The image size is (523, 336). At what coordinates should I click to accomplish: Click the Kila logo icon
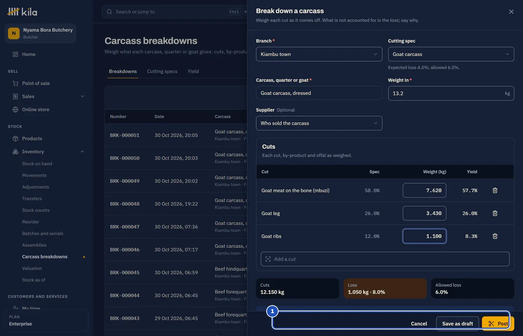pyautogui.click(x=13, y=12)
